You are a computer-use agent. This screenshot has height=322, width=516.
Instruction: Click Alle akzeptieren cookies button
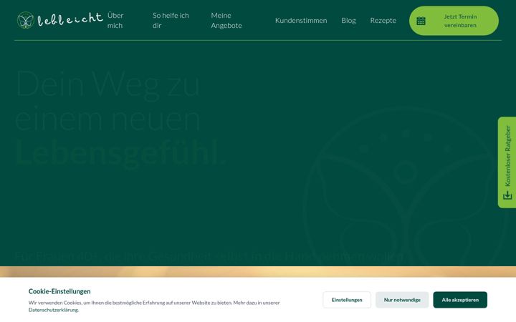tap(460, 300)
